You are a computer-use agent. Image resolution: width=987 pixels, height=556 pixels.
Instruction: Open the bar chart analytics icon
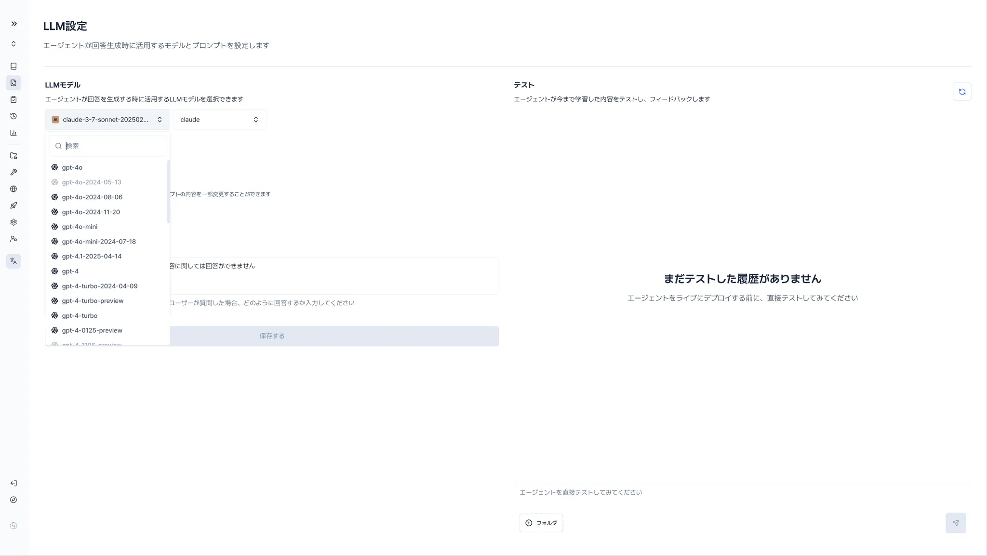point(13,133)
